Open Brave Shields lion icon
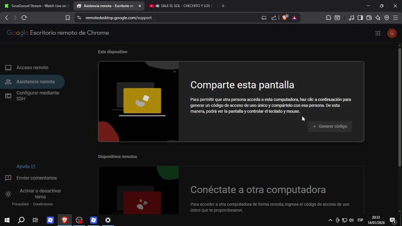 285,18
